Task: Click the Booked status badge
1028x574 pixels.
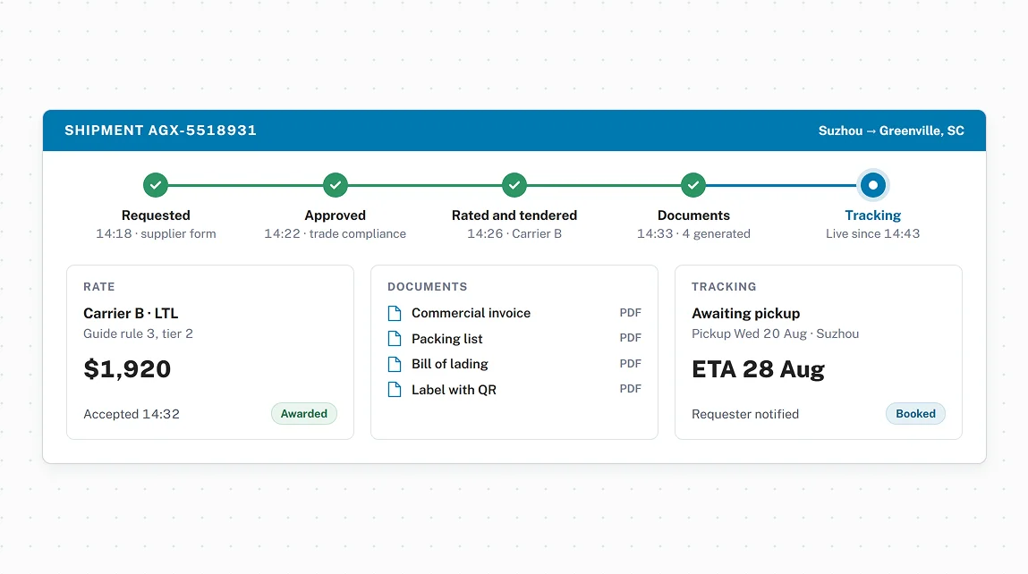Action: [915, 413]
